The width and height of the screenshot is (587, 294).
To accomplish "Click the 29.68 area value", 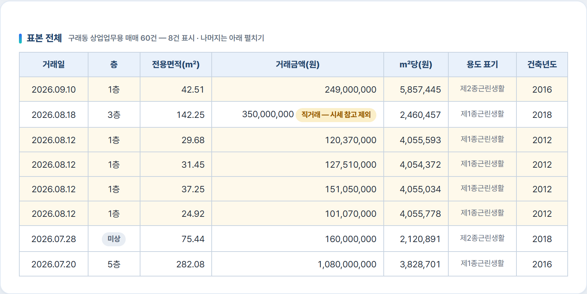I will [x=193, y=140].
